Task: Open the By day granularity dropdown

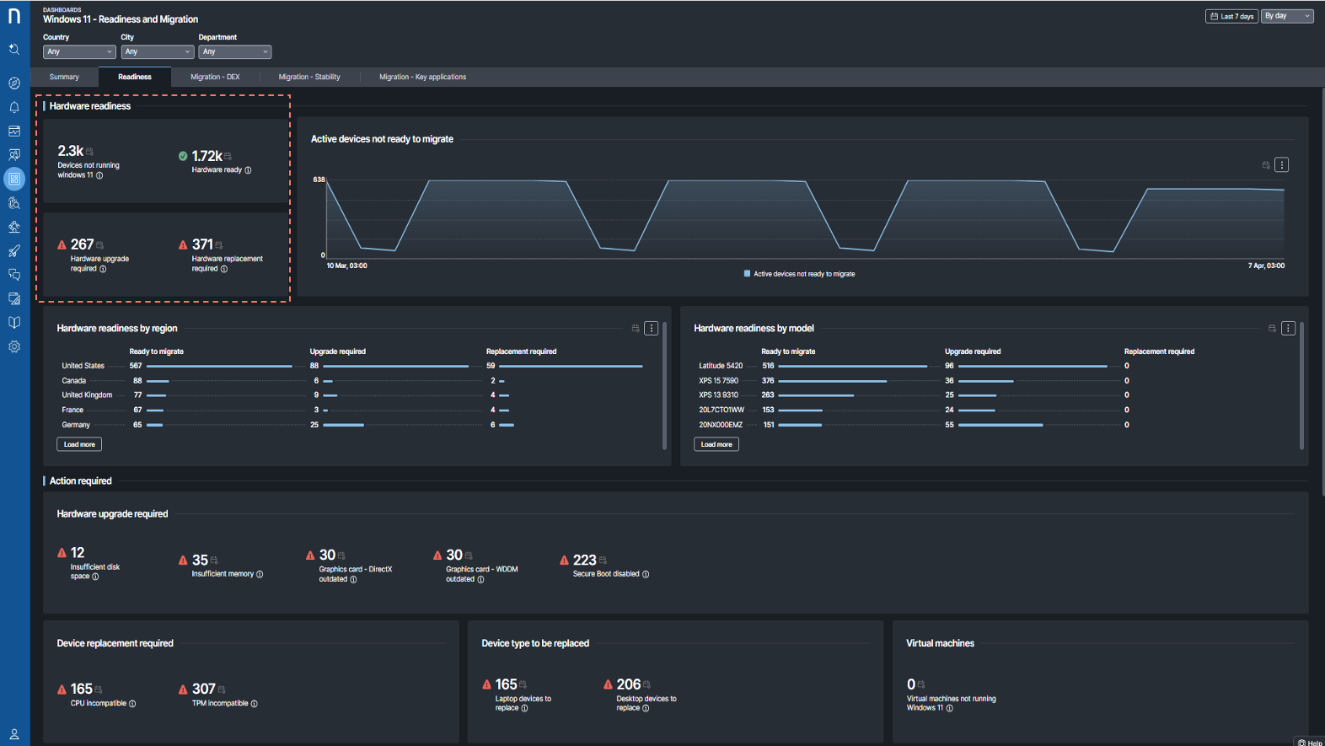Action: click(1286, 16)
